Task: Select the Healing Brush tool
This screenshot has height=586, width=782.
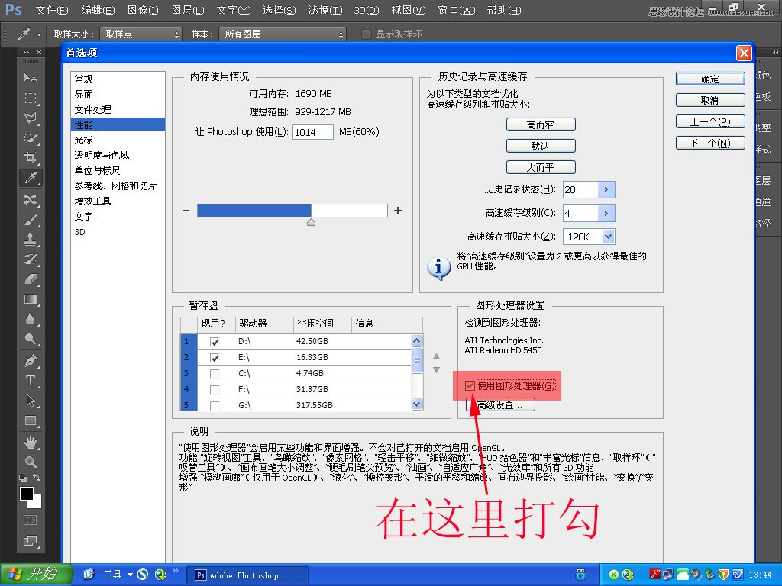Action: pyautogui.click(x=31, y=200)
